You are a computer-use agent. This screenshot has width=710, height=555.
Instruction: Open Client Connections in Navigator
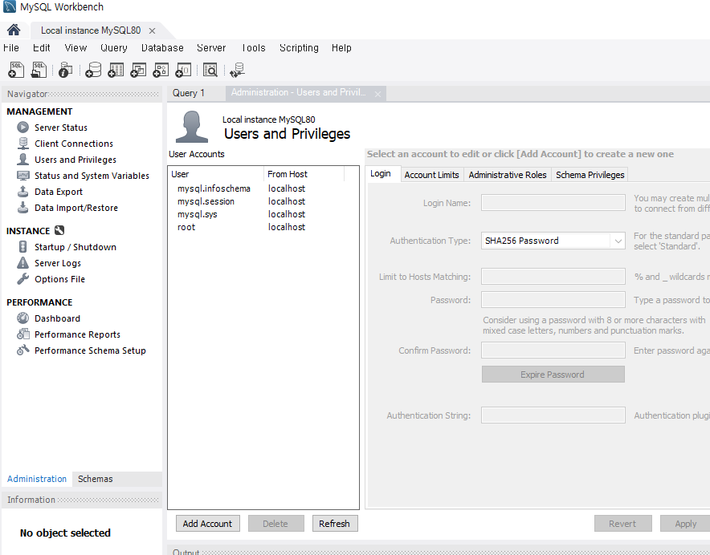pos(74,144)
